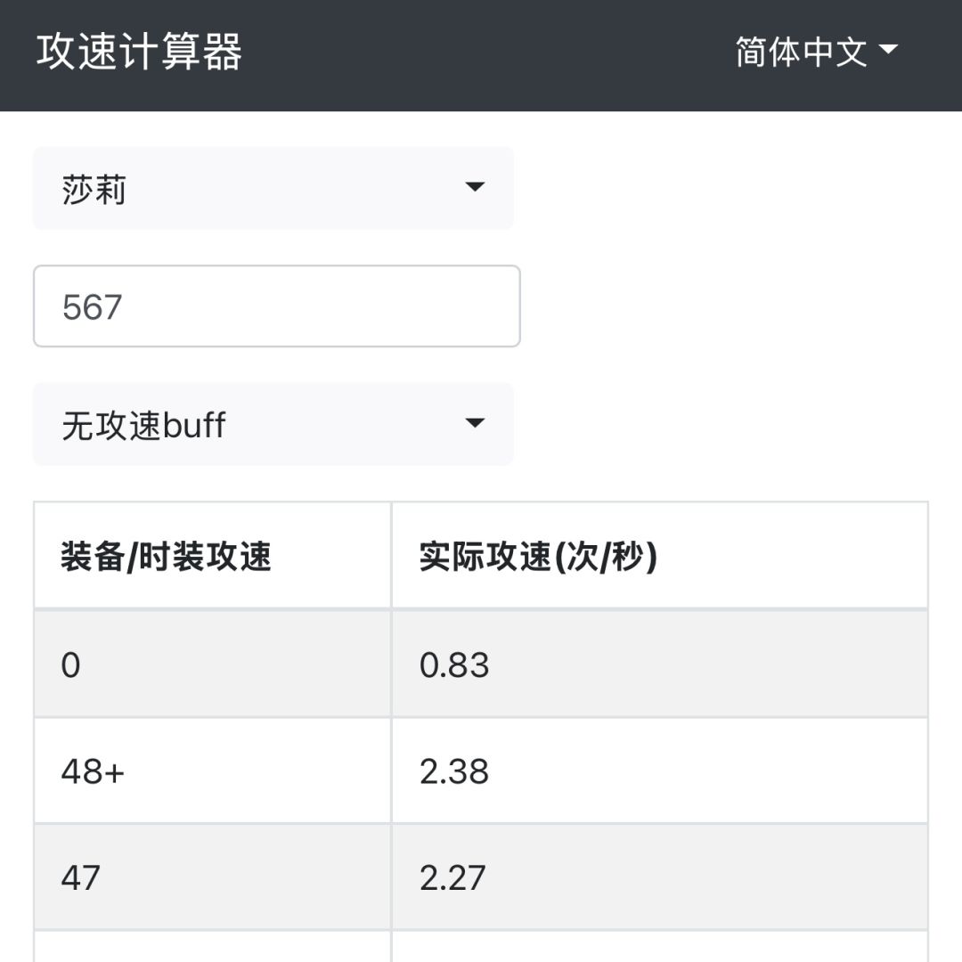Click the 48+ equipment speed cell
The width and height of the screenshot is (962, 962).
click(212, 771)
